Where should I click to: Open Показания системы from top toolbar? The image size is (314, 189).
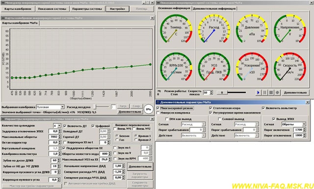click(52, 9)
